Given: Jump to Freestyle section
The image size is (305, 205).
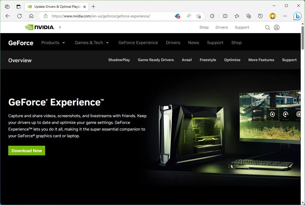Looking at the screenshot, I should (x=208, y=60).
